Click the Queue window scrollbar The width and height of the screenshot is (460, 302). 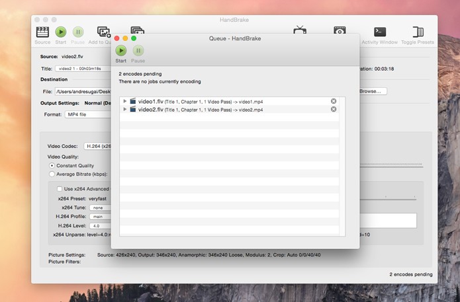pyautogui.click(x=342, y=167)
